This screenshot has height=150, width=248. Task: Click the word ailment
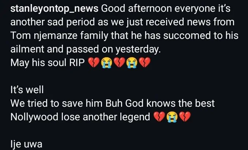point(27,49)
